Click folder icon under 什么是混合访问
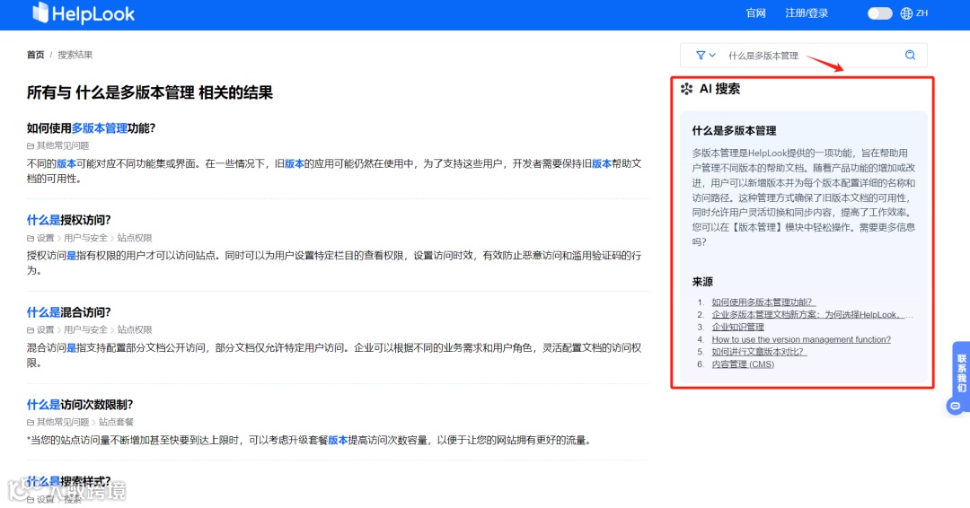970x508 pixels. 30,330
